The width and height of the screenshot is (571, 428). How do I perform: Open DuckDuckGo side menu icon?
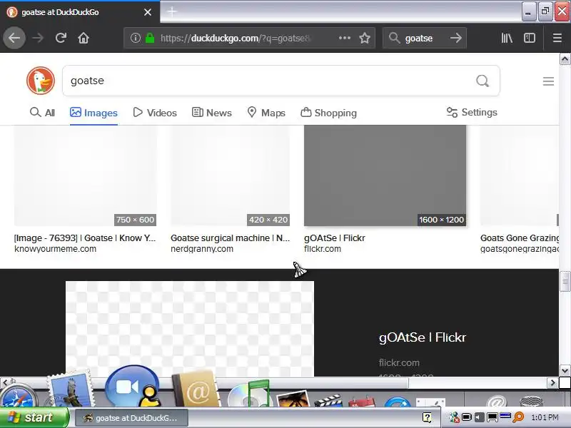(548, 81)
